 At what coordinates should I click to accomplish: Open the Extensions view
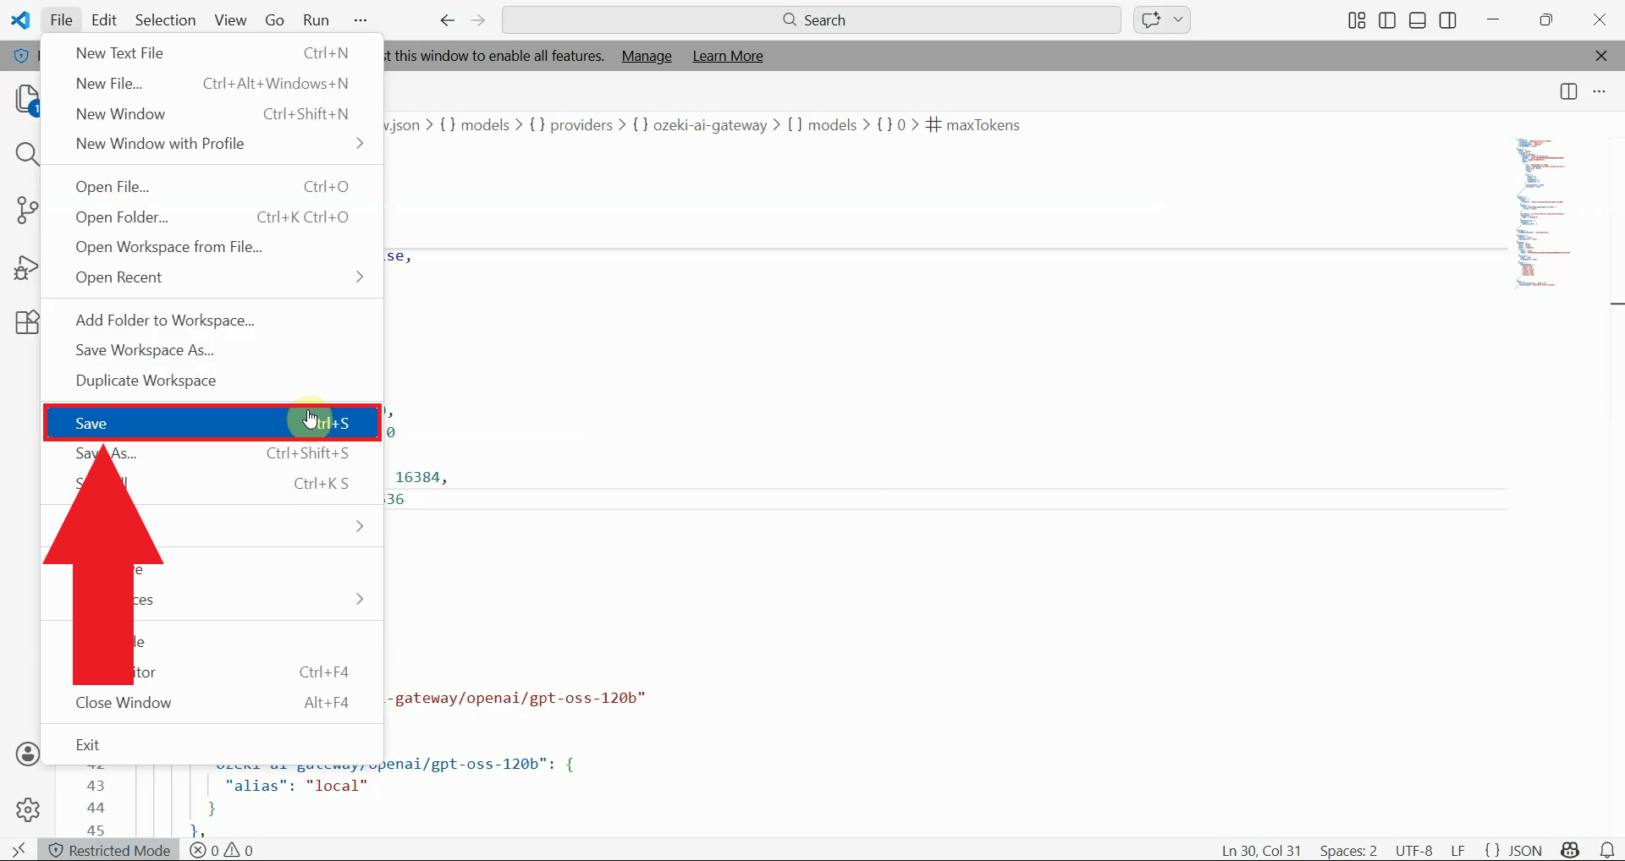(x=28, y=322)
